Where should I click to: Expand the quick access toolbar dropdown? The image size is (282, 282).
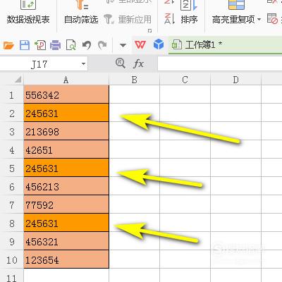pos(123,45)
